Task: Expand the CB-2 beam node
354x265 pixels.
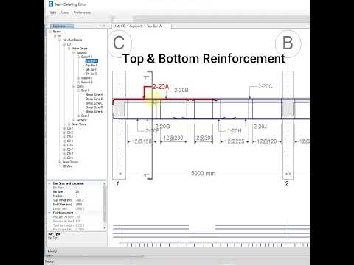Action: coord(64,128)
